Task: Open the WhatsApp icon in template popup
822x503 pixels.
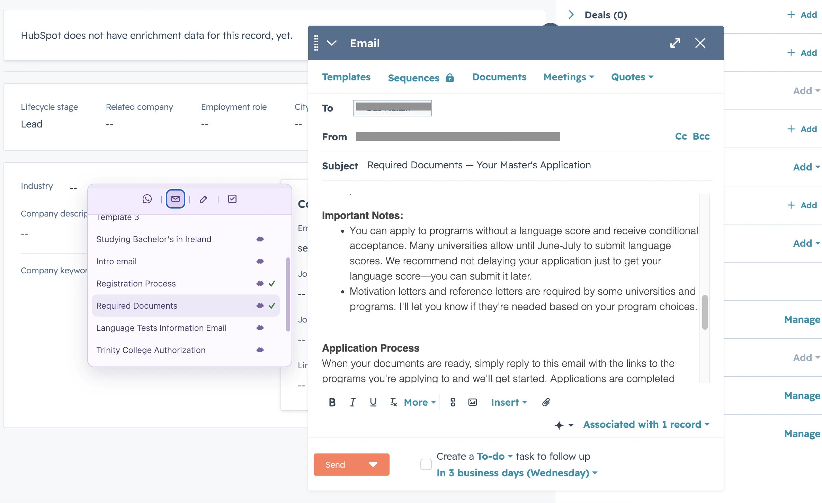Action: (147, 199)
